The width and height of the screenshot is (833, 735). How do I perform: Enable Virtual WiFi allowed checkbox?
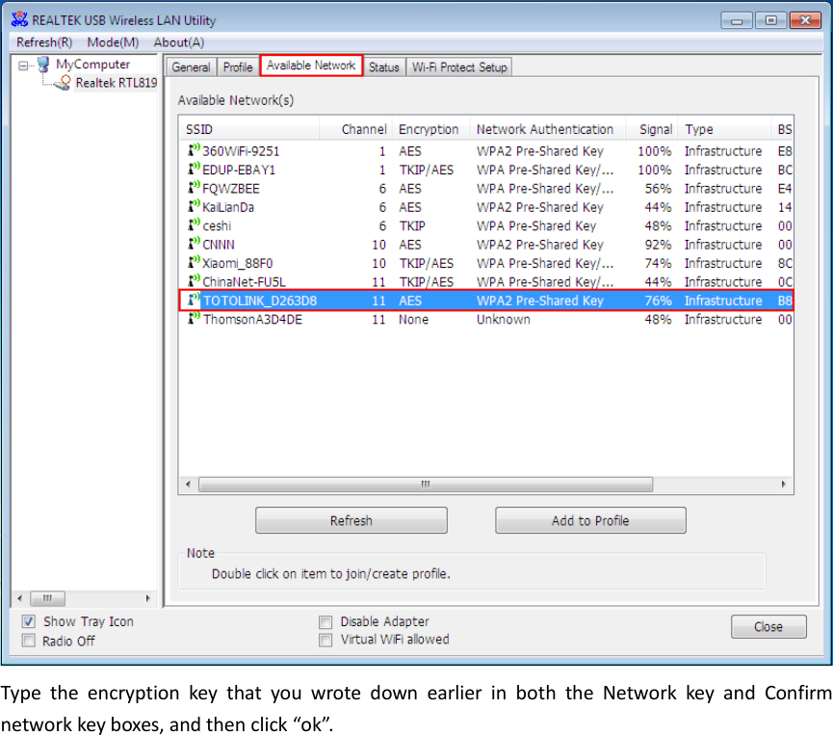[x=325, y=640]
